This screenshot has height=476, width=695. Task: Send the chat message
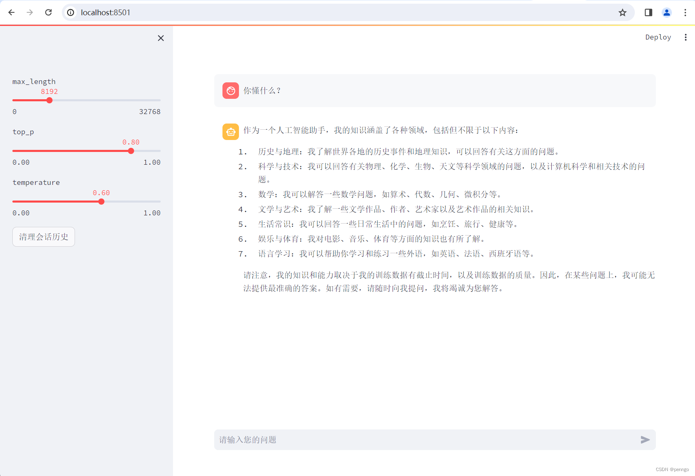[645, 440]
